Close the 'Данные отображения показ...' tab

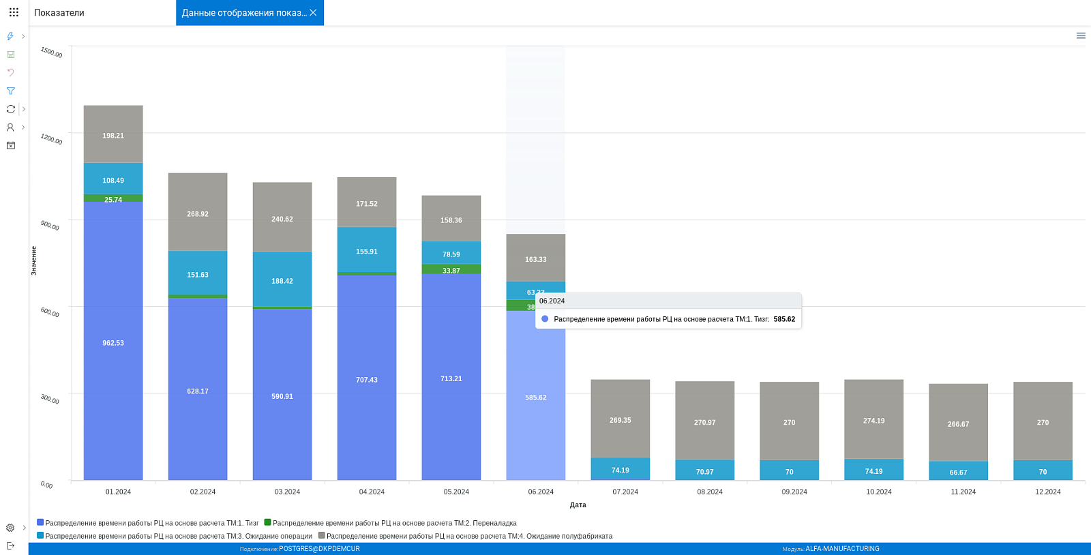[x=313, y=12]
